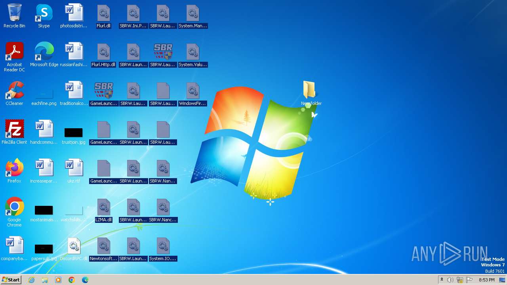
Task: Select the Microsoft Edge desktop shortcut
Action: [44, 55]
